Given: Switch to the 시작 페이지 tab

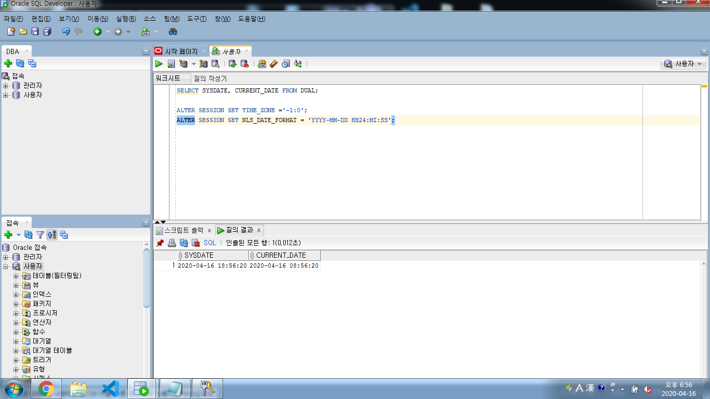Looking at the screenshot, I should (181, 51).
